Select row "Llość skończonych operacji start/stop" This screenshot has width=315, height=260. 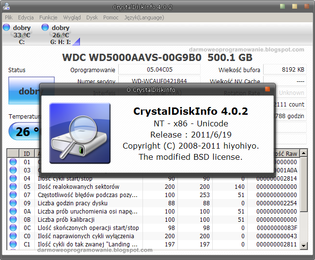[x=154, y=228]
